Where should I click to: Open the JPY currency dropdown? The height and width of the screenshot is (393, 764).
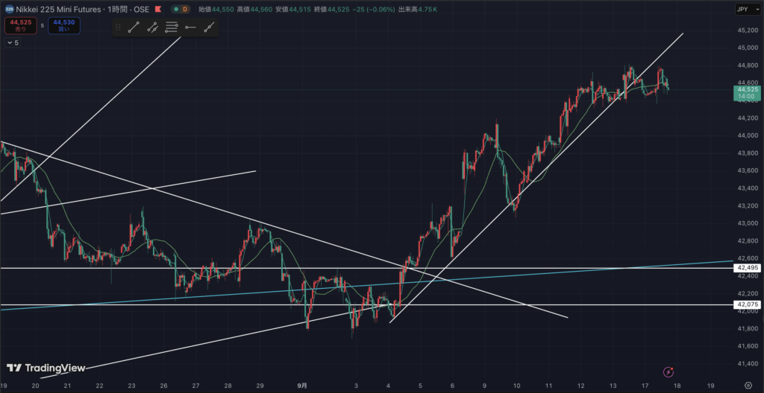tap(743, 9)
